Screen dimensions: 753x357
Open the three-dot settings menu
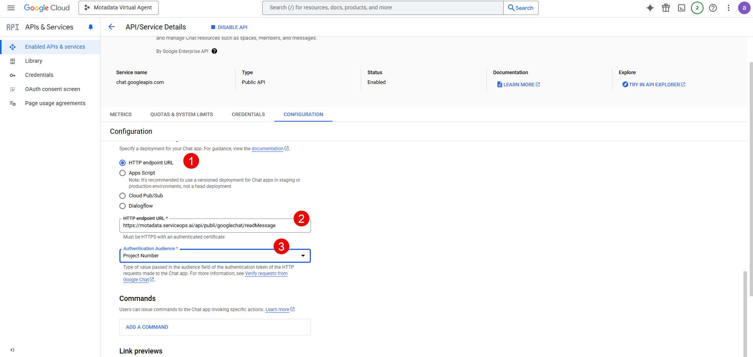pyautogui.click(x=729, y=8)
